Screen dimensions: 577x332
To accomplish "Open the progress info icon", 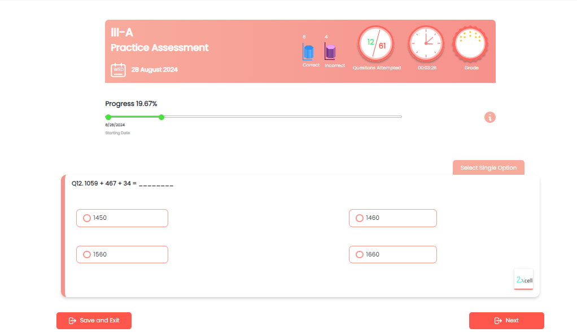I will 490,117.
